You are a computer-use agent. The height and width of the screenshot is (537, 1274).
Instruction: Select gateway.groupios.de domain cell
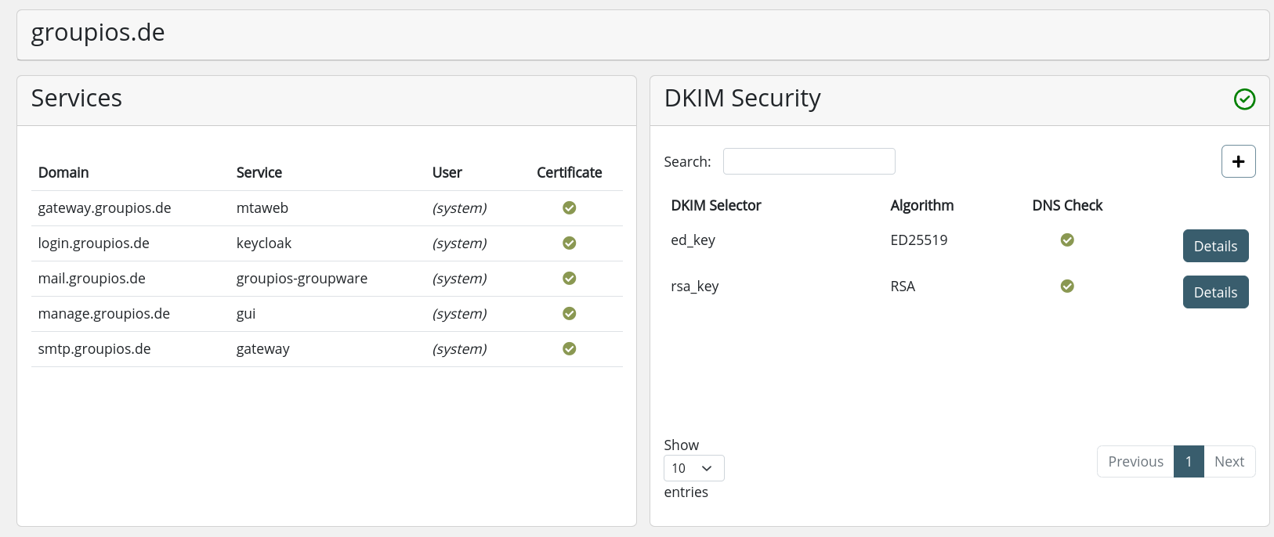point(104,208)
